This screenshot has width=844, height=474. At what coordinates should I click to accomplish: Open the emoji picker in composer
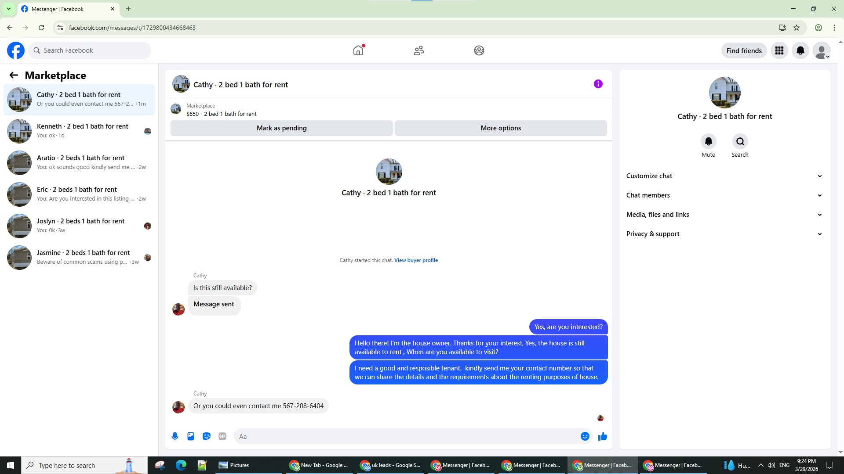[585, 436]
